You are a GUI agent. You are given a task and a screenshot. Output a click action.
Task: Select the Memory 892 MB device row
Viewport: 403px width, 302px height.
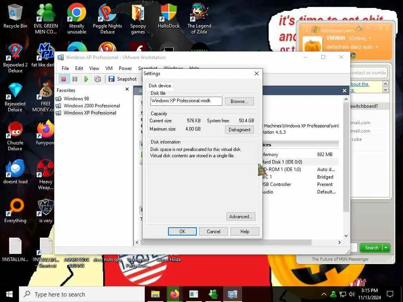pyautogui.click(x=299, y=155)
